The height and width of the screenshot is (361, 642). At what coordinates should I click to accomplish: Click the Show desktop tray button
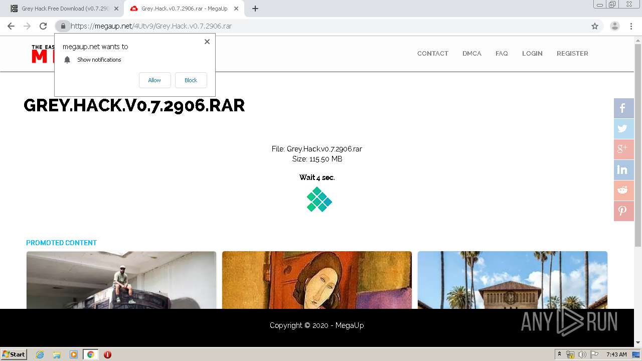[637, 354]
